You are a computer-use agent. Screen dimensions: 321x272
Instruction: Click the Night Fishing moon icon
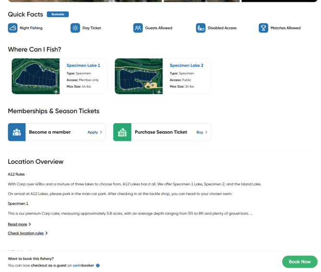point(12,28)
